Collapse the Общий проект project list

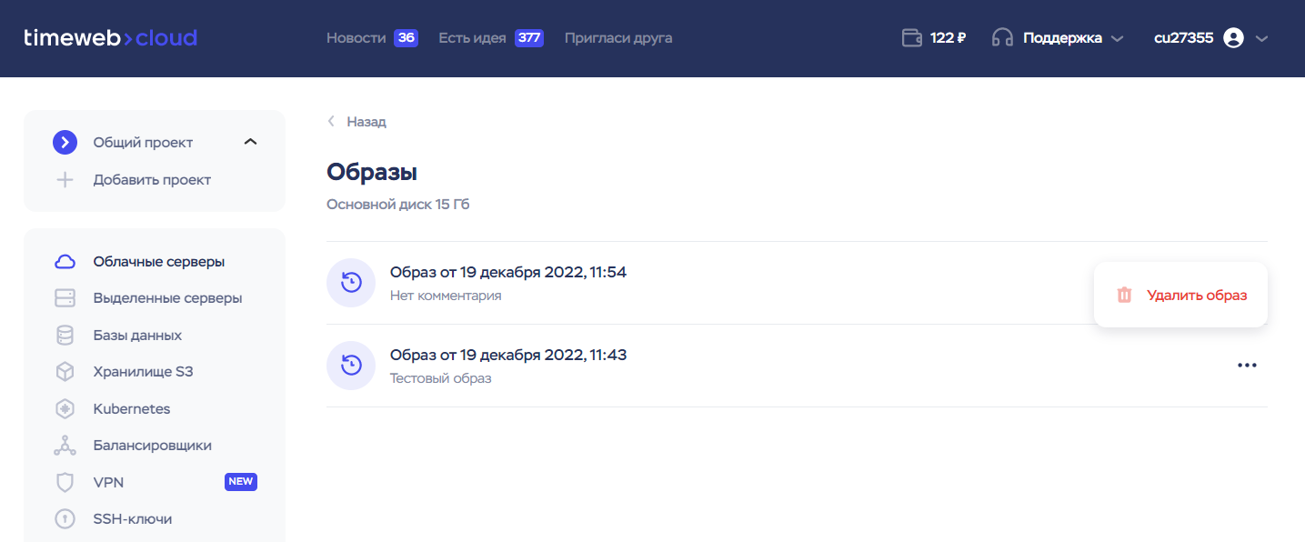pos(251,142)
